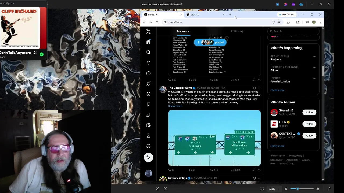Like The Corridor News post with 146 likes

[212, 170]
